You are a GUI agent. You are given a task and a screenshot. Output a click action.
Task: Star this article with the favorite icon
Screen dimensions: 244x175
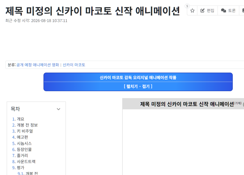(x=192, y=11)
